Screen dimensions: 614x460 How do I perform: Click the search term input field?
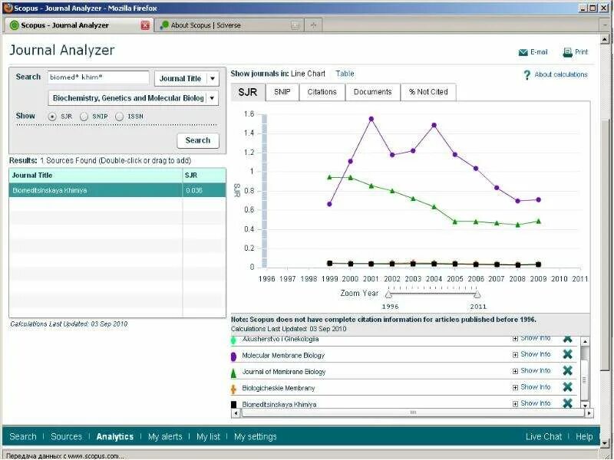coord(98,77)
